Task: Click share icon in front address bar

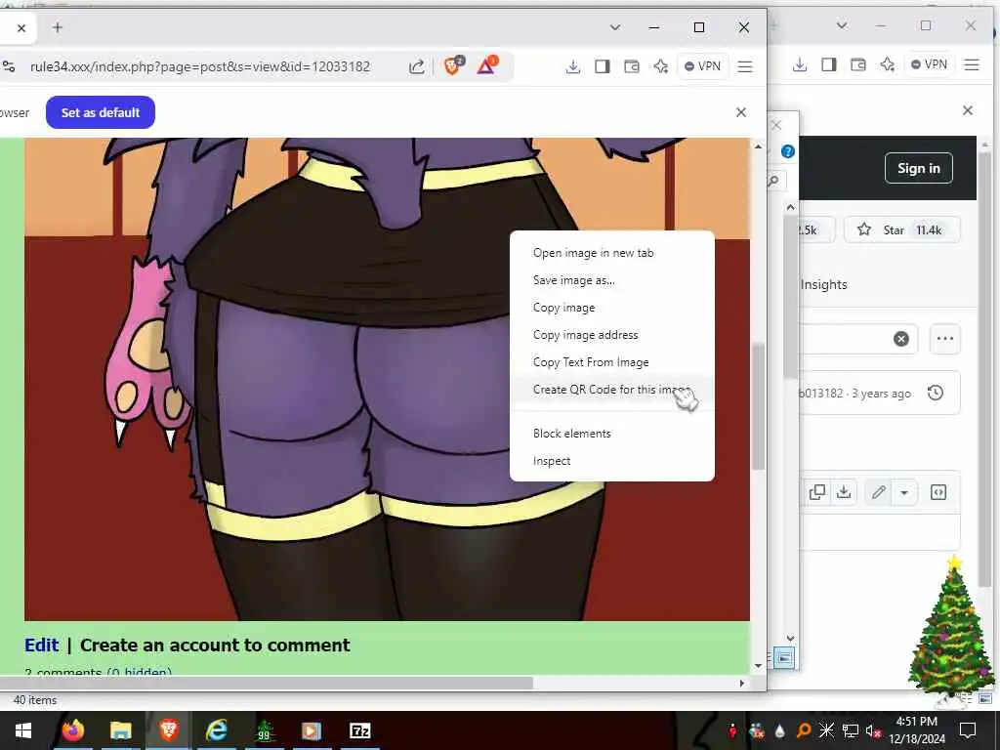Action: (416, 66)
